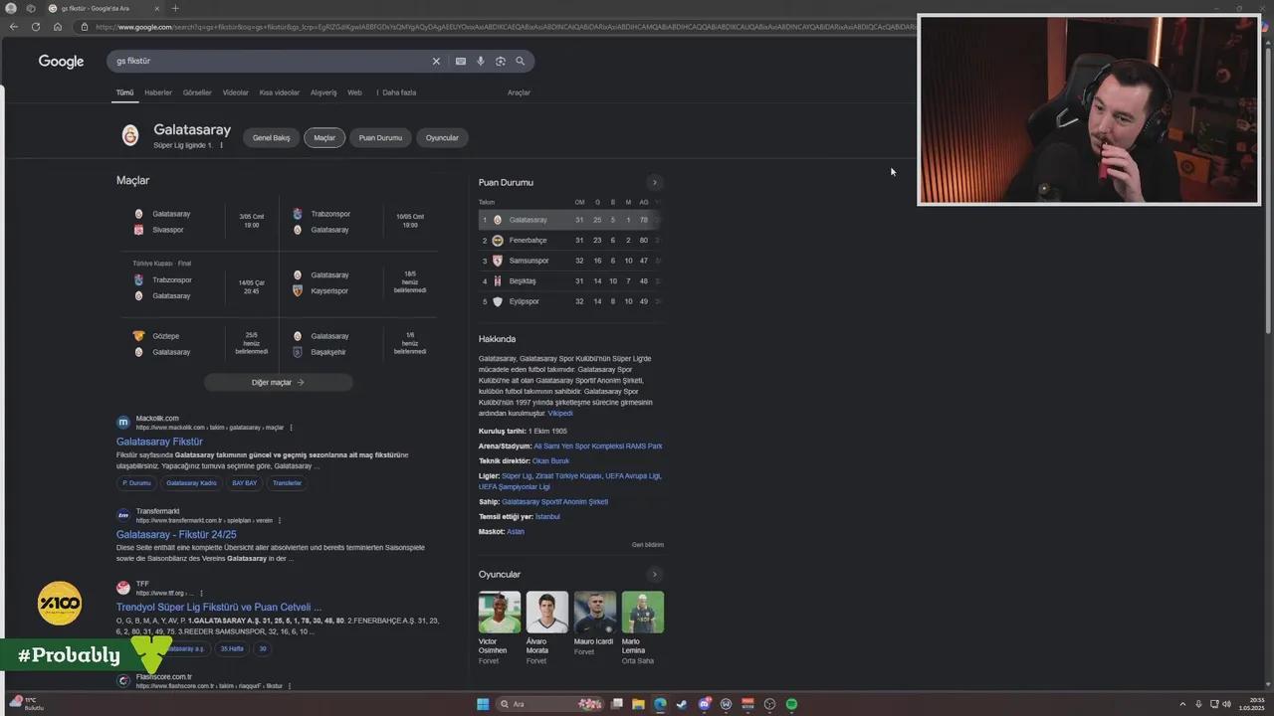1274x716 pixels.
Task: Expand Oyuncular section with the arrow
Action: (654, 574)
